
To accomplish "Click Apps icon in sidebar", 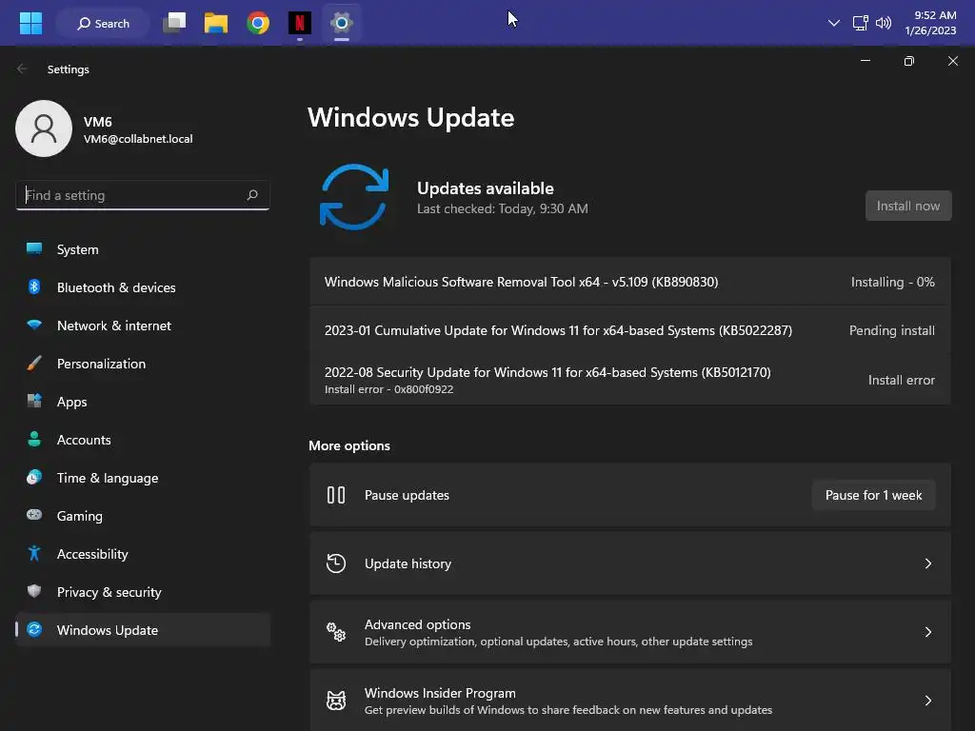I will pyautogui.click(x=34, y=401).
